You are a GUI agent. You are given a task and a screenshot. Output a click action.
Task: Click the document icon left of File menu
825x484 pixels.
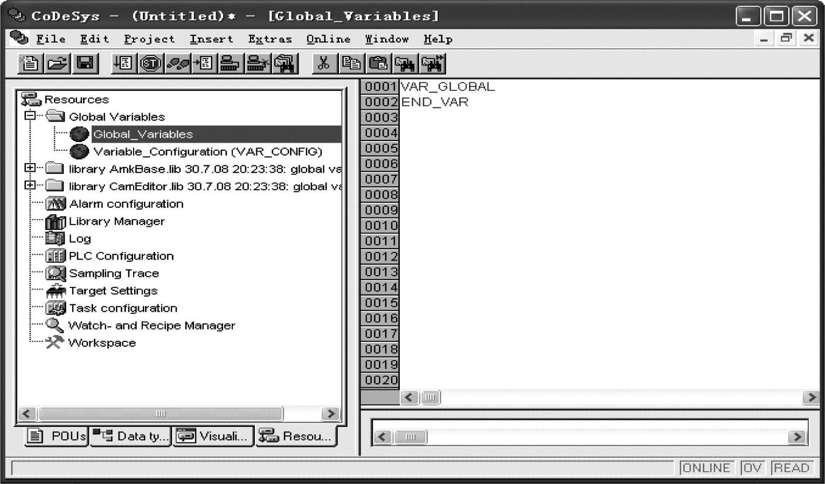(19, 38)
